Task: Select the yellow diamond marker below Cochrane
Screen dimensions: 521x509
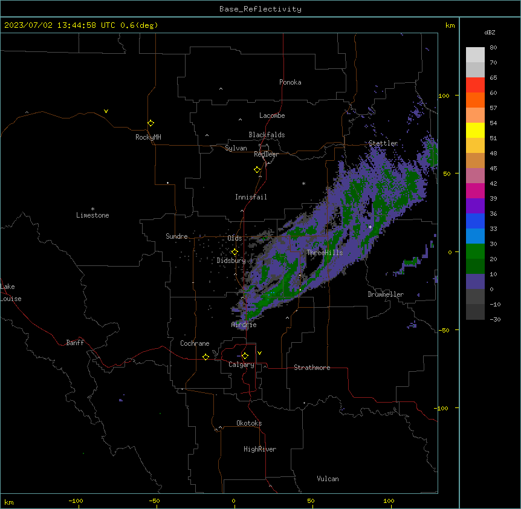Action: pos(205,357)
